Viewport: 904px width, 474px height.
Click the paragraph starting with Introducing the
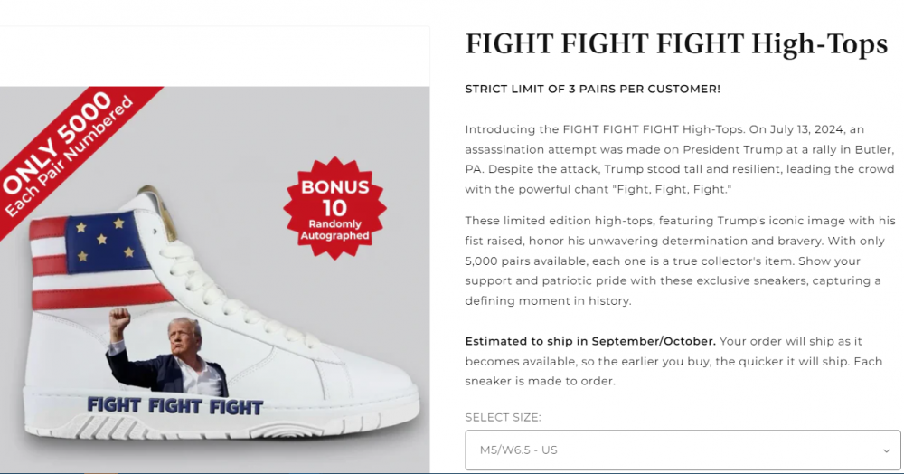click(x=679, y=159)
